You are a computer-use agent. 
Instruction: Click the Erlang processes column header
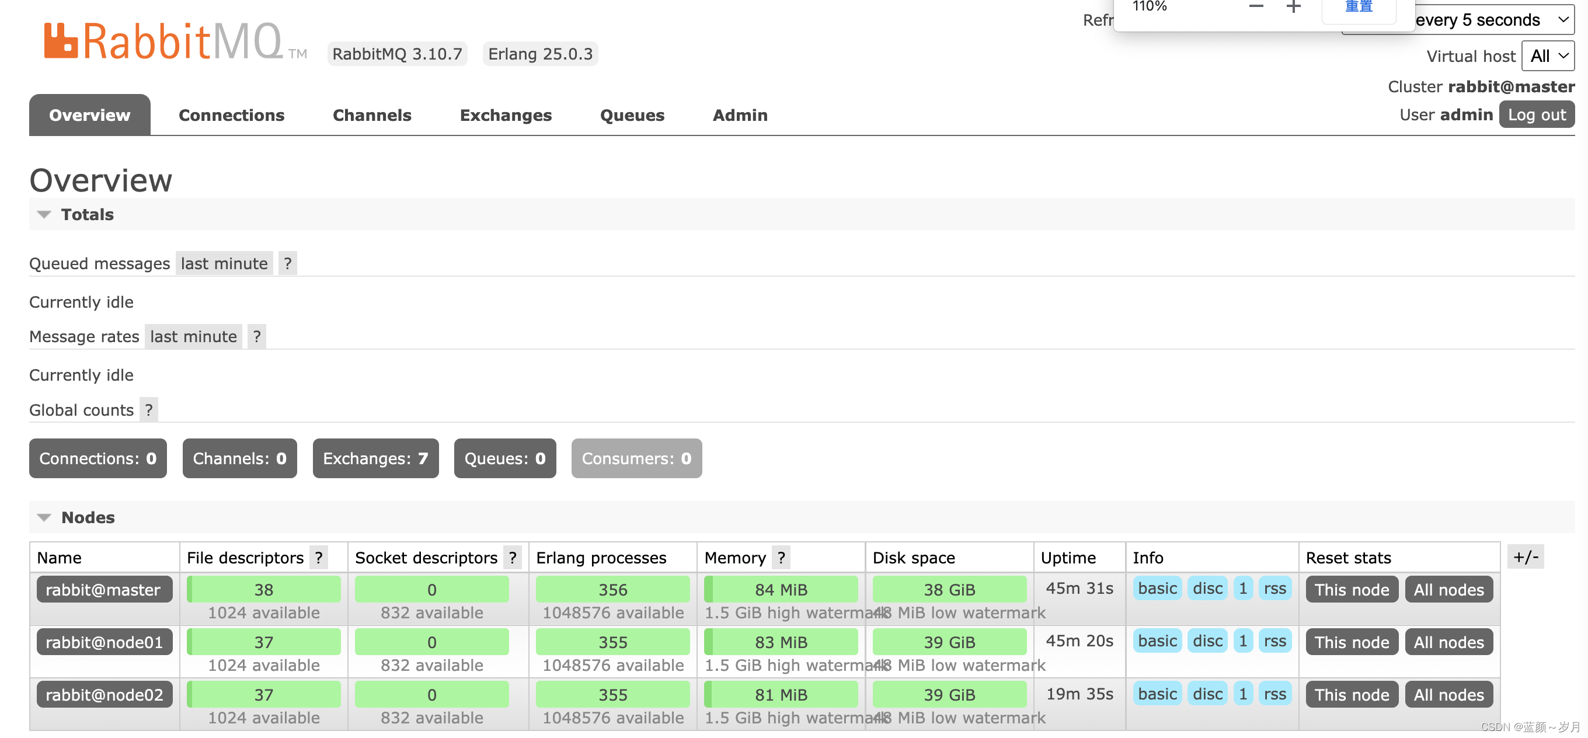pyautogui.click(x=601, y=558)
